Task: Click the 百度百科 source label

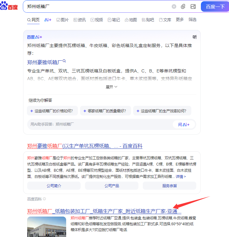Action: tap(34, 199)
